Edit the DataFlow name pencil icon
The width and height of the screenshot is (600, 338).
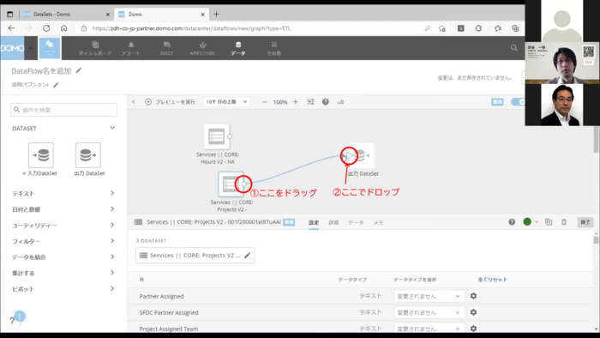[x=79, y=70]
